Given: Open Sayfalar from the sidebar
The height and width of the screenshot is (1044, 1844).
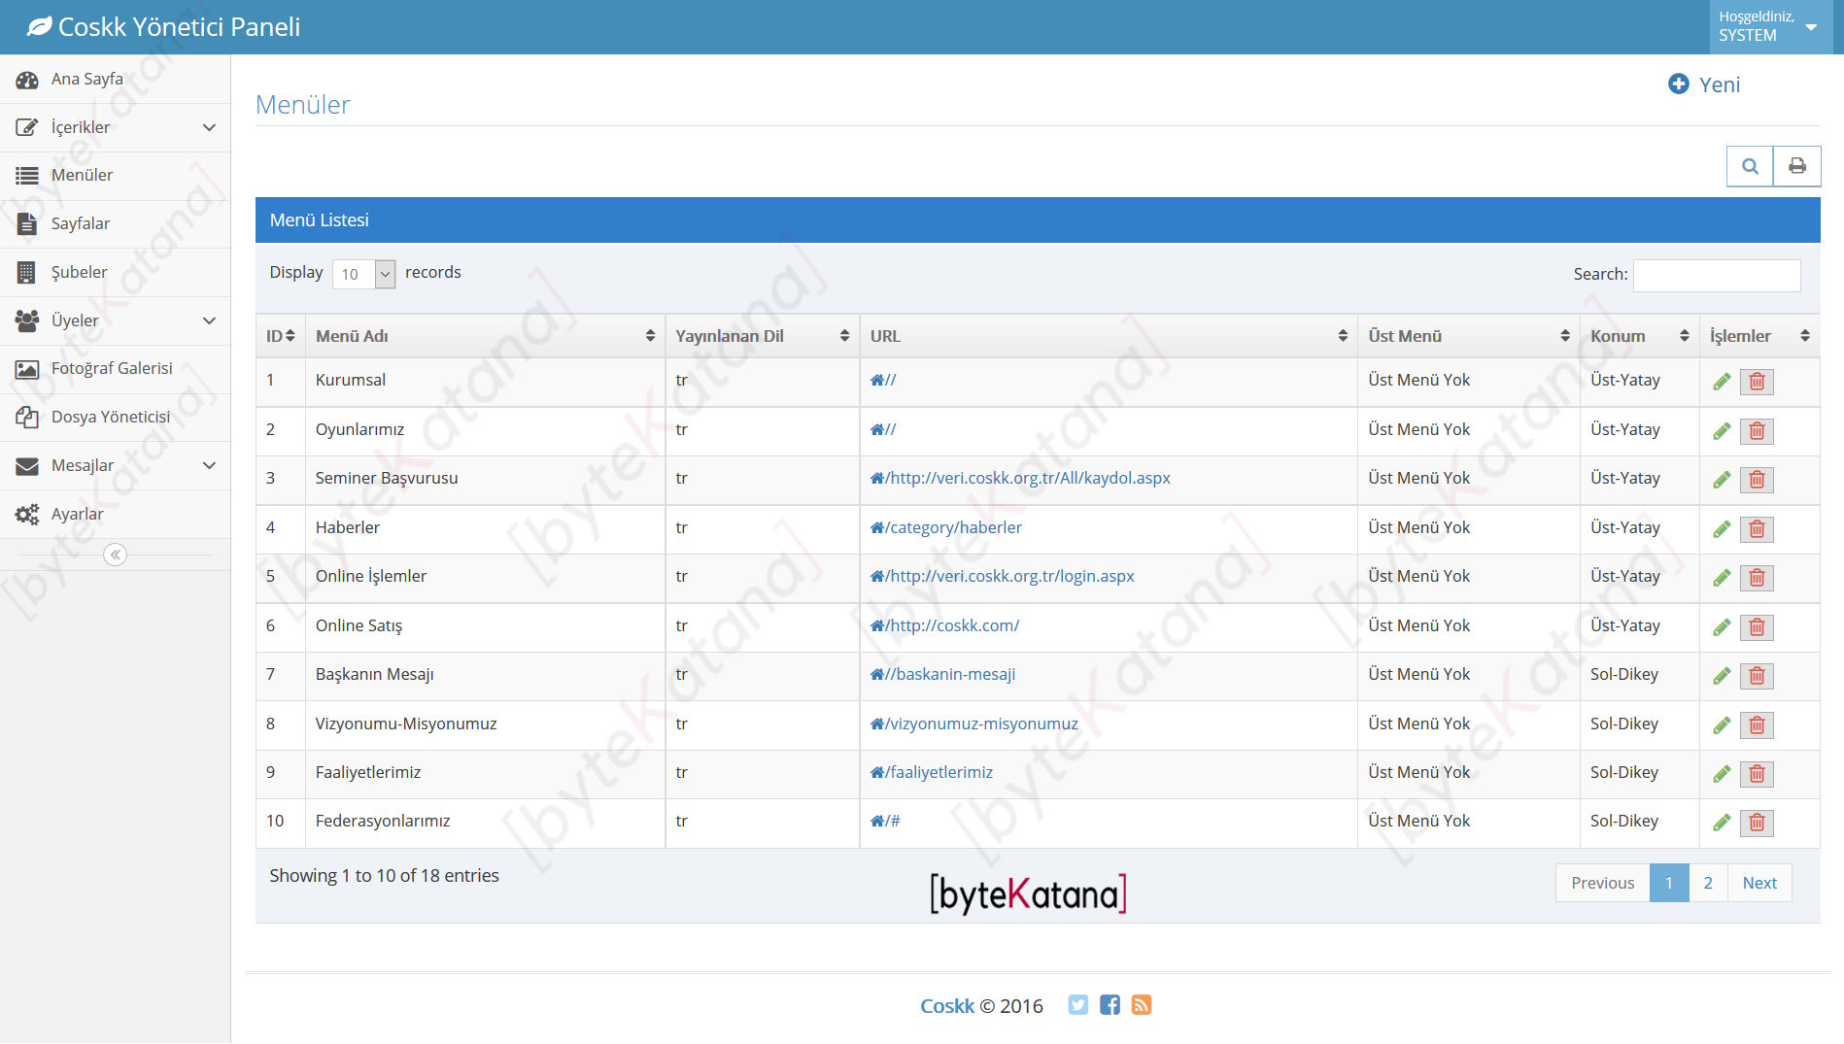Looking at the screenshot, I should point(81,223).
